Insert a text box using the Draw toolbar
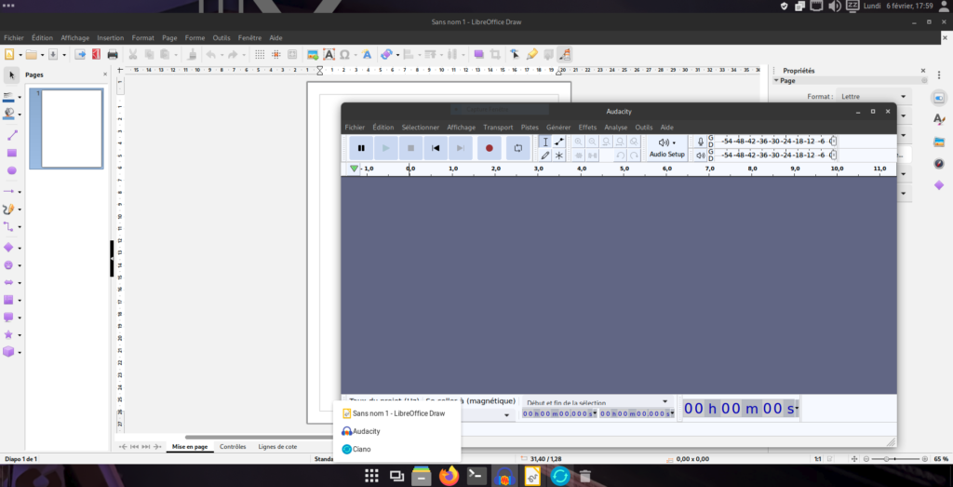Screen dimensions: 953x487 click(x=329, y=55)
